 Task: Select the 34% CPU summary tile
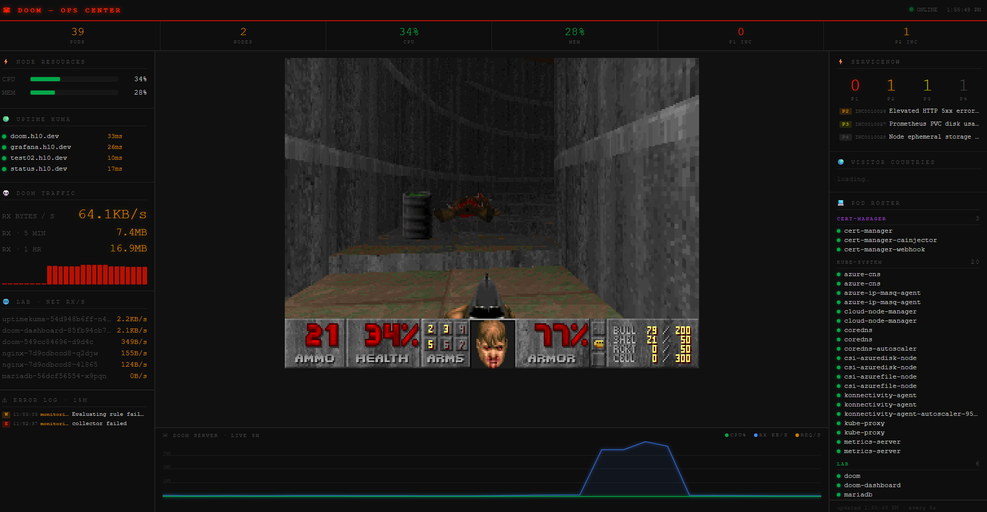click(x=409, y=36)
